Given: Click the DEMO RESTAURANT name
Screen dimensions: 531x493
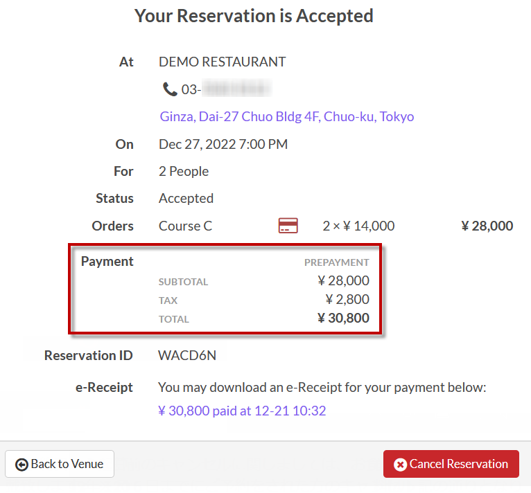Looking at the screenshot, I should [x=222, y=62].
